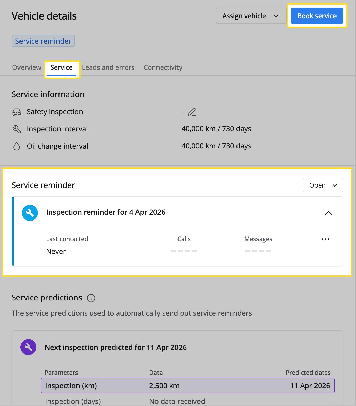This screenshot has width=356, height=406.
Task: Open the info icon beside Service predictions
Action: click(x=91, y=298)
